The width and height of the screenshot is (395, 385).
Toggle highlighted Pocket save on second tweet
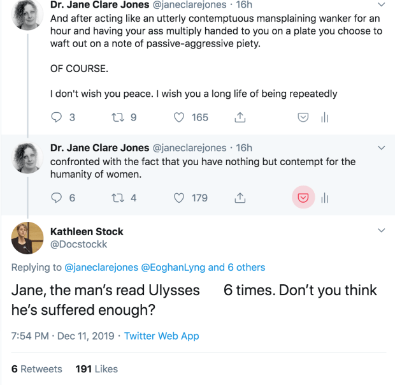pos(304,198)
